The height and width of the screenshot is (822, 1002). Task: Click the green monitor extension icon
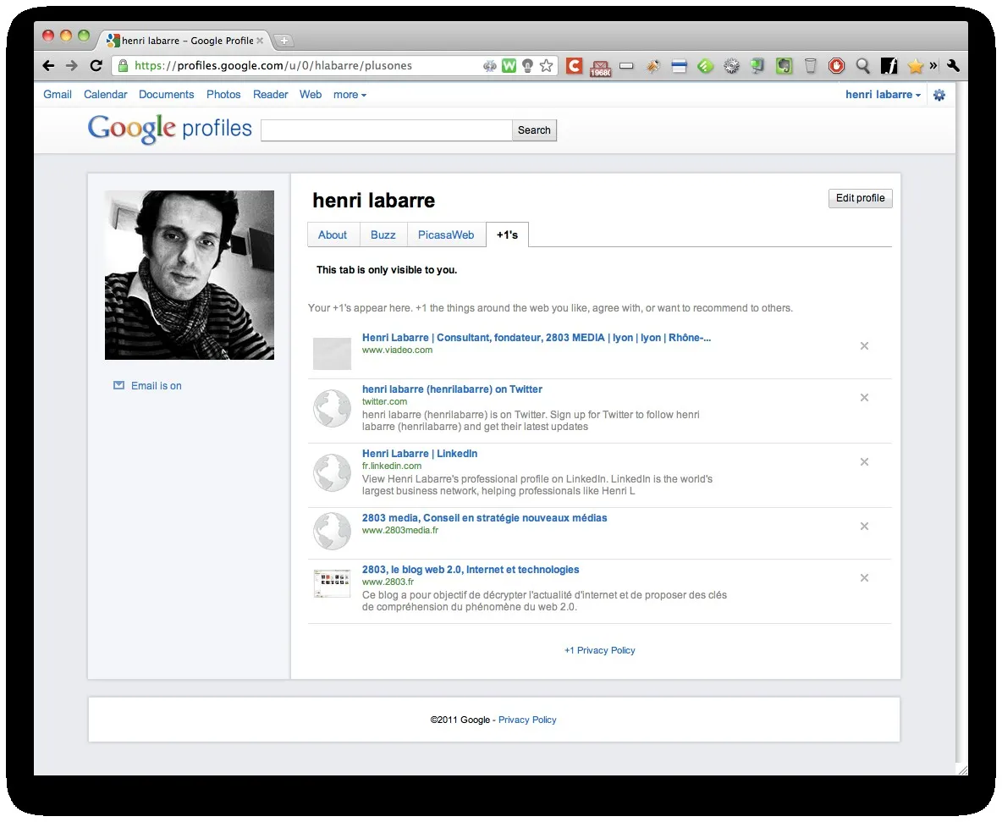tap(758, 66)
